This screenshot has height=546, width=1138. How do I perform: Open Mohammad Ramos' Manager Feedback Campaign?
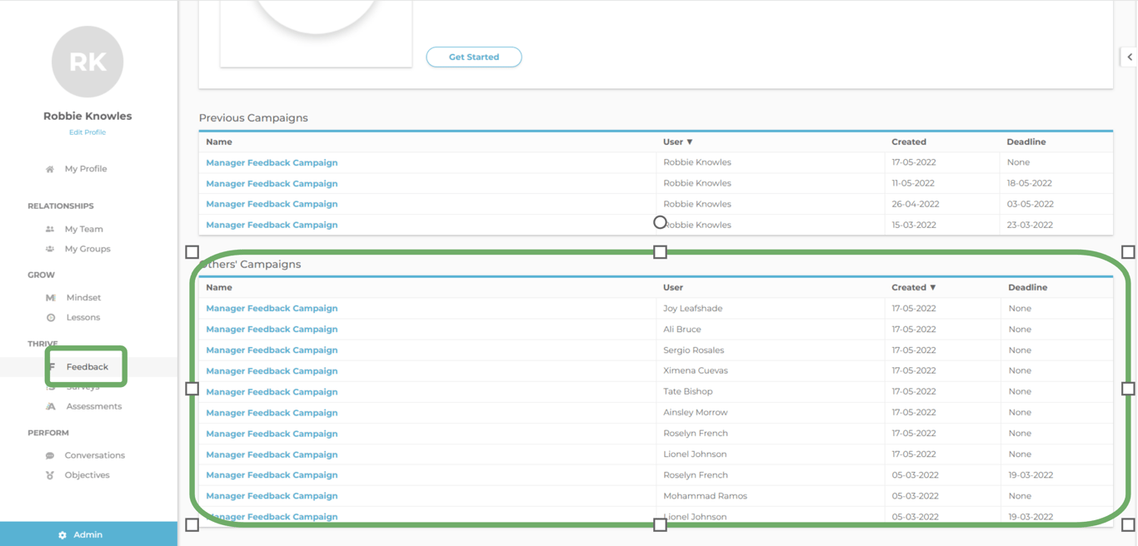272,496
